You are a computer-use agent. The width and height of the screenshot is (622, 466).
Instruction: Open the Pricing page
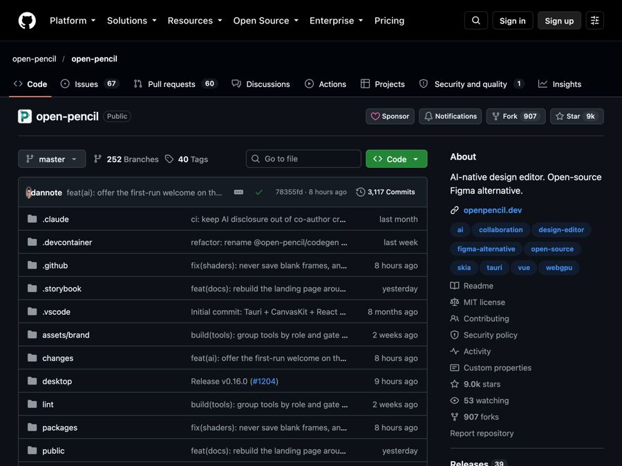[389, 21]
